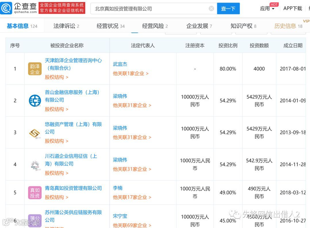Select the 4000 investment amount cell
310x228 pixels.
tap(259, 69)
